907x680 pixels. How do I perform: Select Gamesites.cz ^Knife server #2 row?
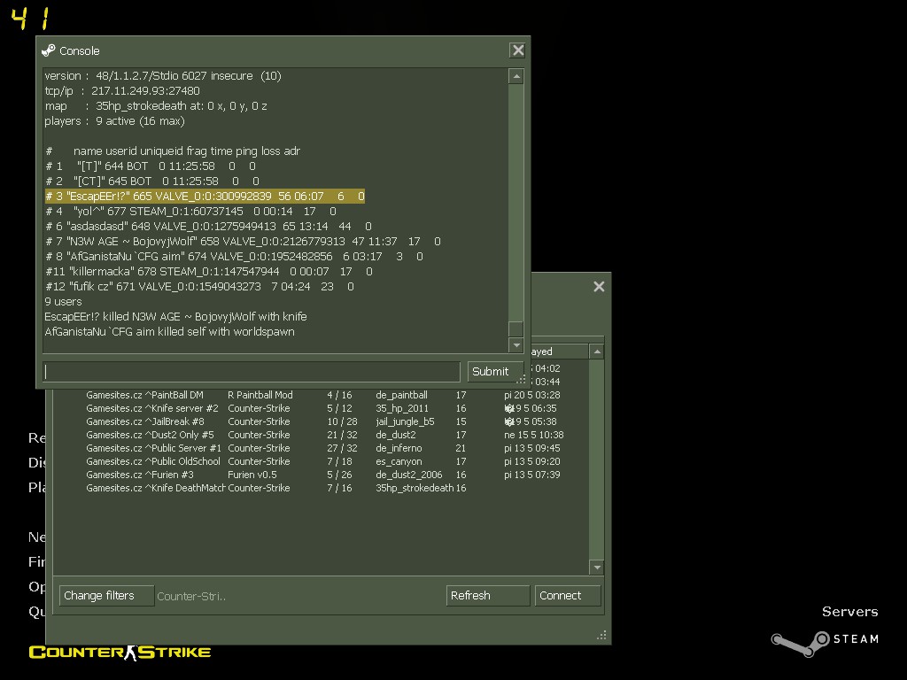click(322, 408)
